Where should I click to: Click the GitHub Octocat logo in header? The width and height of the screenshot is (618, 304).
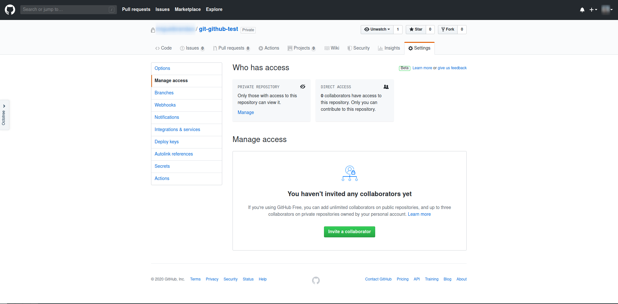pyautogui.click(x=10, y=10)
